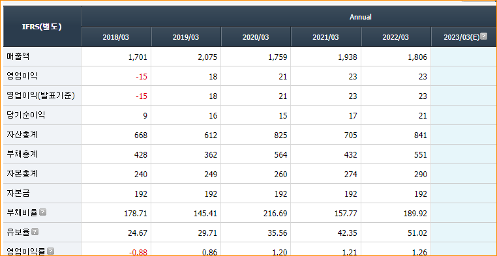Click the 자산총계 value 705
The height and width of the screenshot is (256, 497).
(x=351, y=135)
